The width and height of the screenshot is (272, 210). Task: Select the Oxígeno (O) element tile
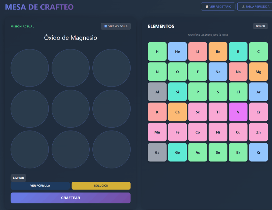point(177,72)
